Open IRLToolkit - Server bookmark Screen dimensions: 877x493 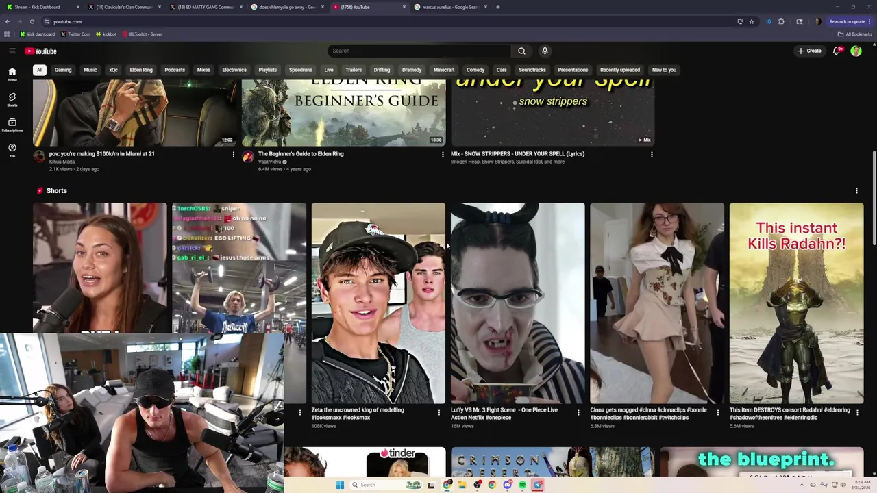[x=142, y=34]
